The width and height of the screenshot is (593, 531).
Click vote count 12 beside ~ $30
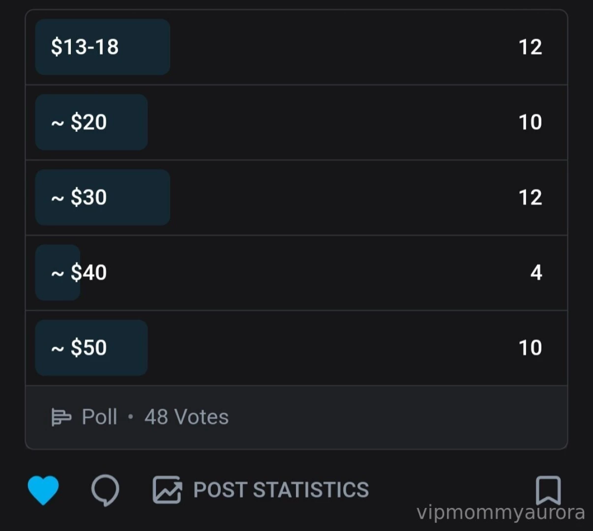[x=530, y=198]
